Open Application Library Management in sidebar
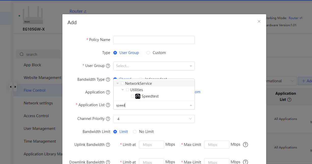This screenshot has width=312, height=164. tap(43, 154)
